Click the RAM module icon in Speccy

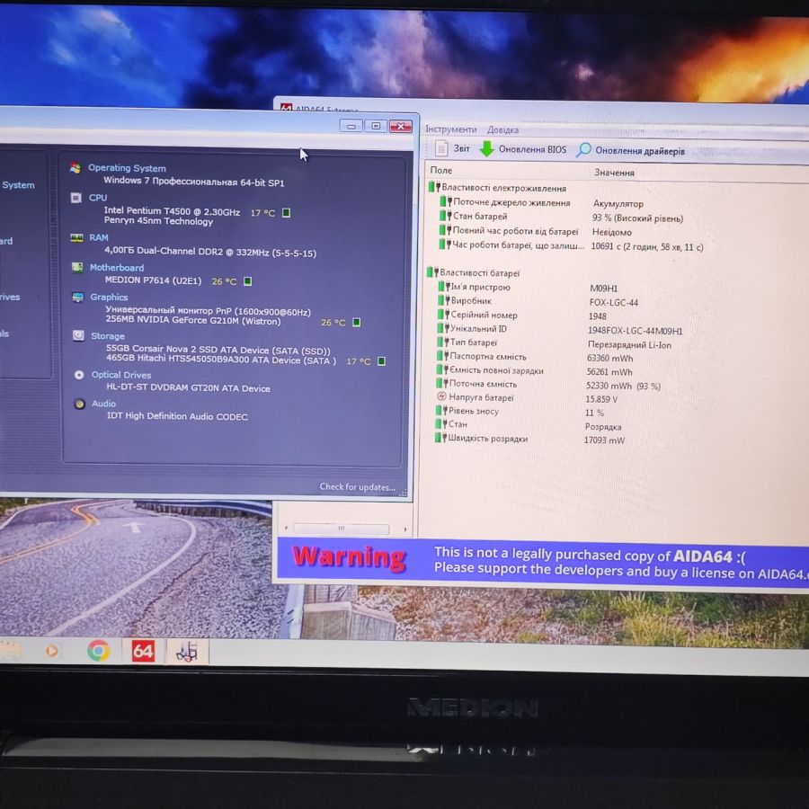coord(76,237)
